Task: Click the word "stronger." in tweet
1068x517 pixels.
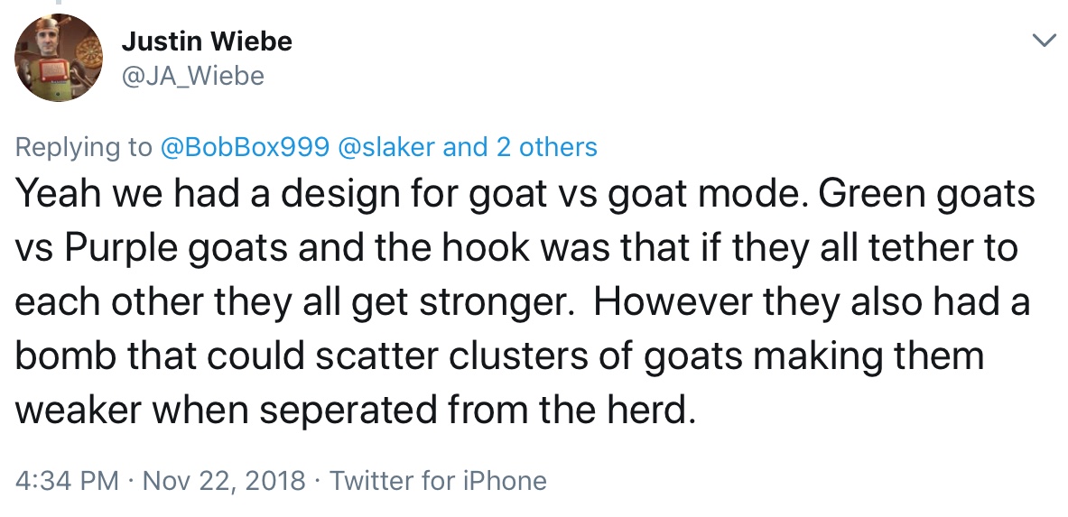Action: click(x=494, y=304)
